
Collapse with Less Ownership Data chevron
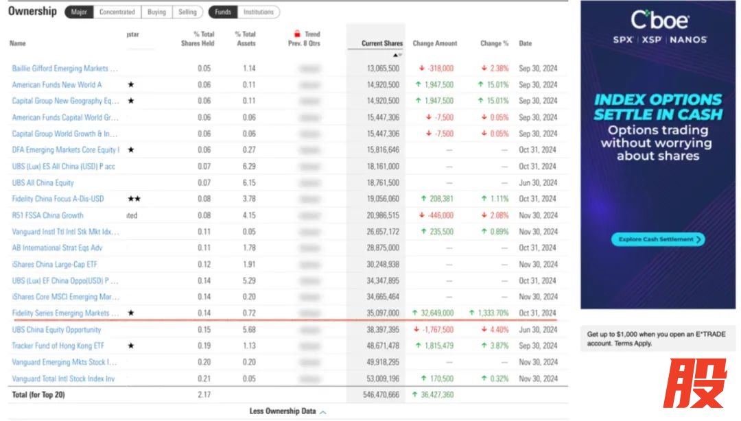pyautogui.click(x=323, y=411)
